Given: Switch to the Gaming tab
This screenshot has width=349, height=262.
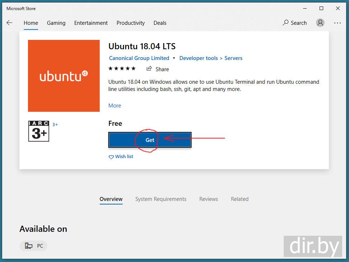Looking at the screenshot, I should [56, 23].
